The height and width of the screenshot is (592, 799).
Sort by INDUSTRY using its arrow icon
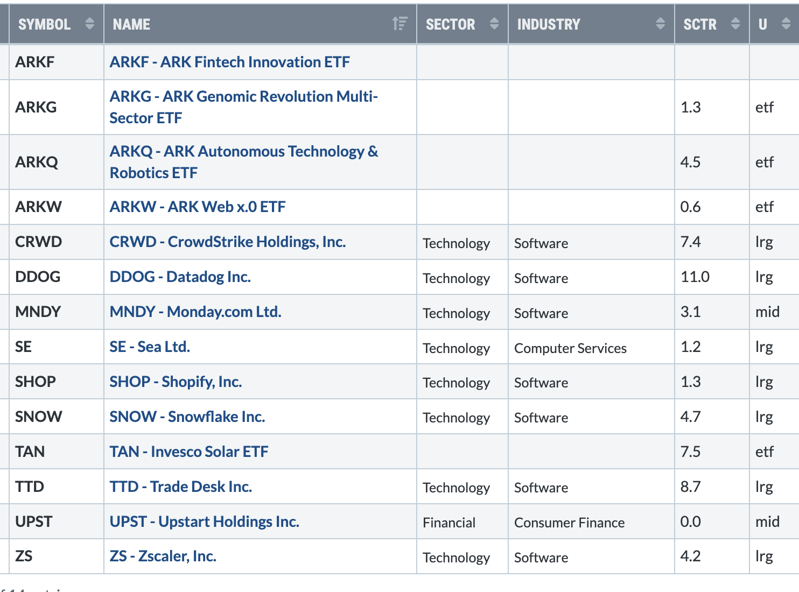click(x=661, y=24)
